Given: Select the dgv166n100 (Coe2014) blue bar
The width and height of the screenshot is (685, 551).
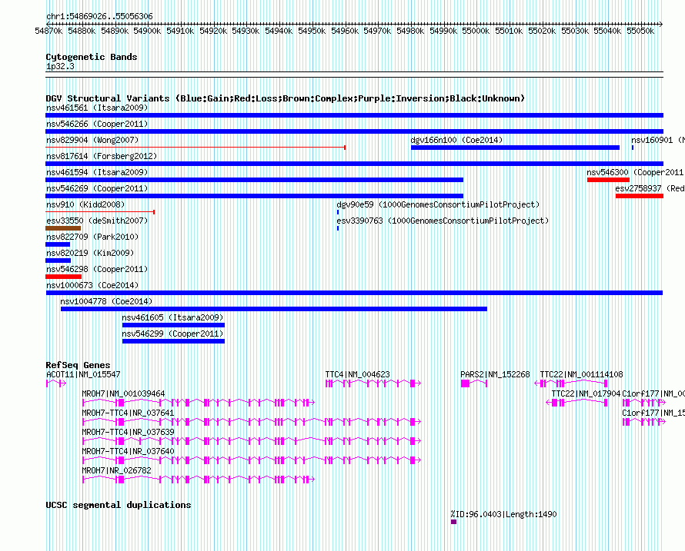Looking at the screenshot, I should [x=515, y=148].
